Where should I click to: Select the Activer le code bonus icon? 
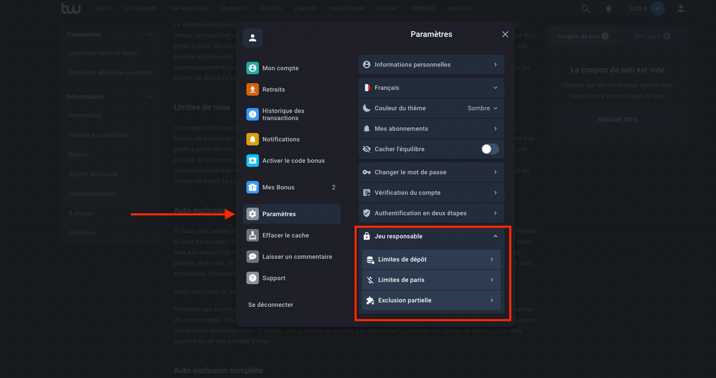253,161
